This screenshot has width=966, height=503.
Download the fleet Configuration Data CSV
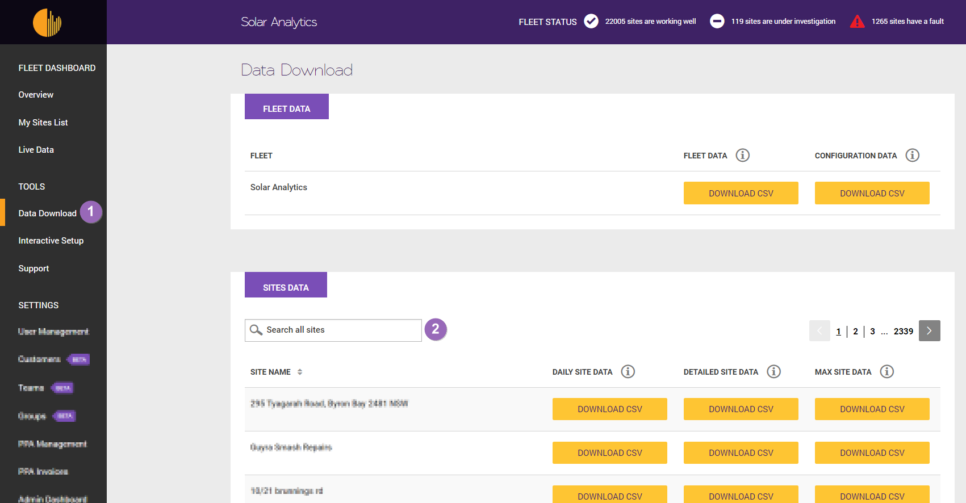click(872, 193)
